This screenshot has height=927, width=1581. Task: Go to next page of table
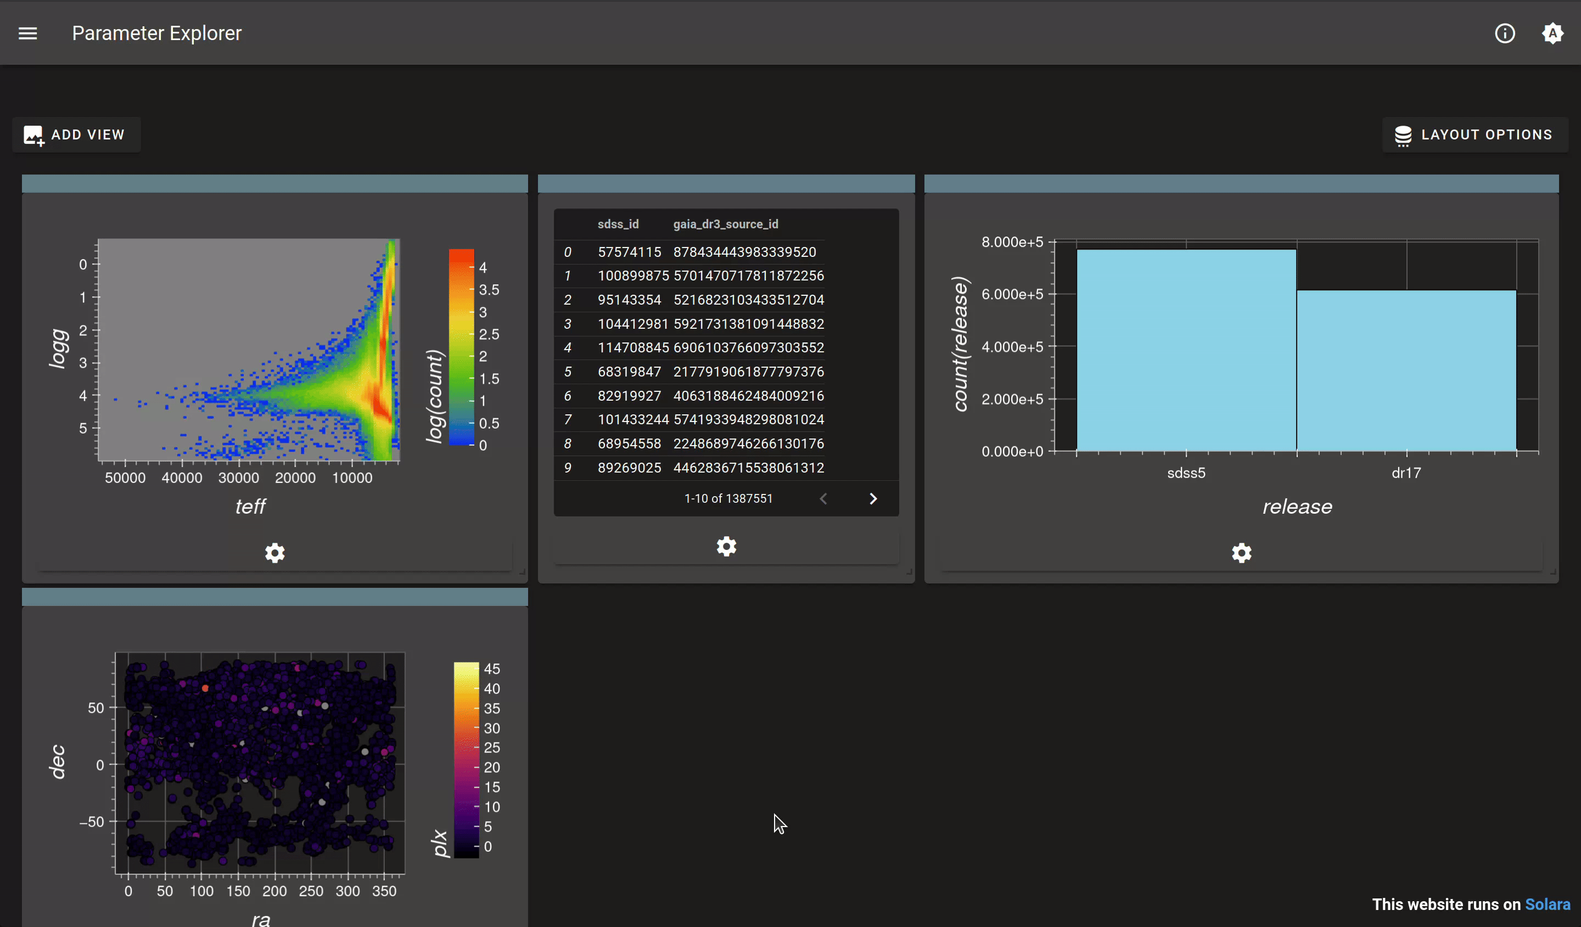point(873,498)
